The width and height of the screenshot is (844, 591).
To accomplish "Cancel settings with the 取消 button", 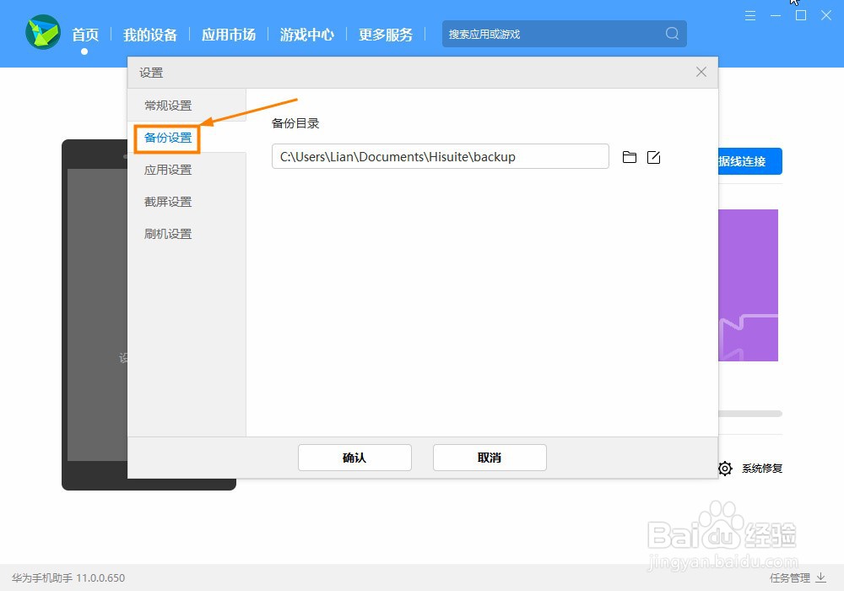I will tap(490, 458).
